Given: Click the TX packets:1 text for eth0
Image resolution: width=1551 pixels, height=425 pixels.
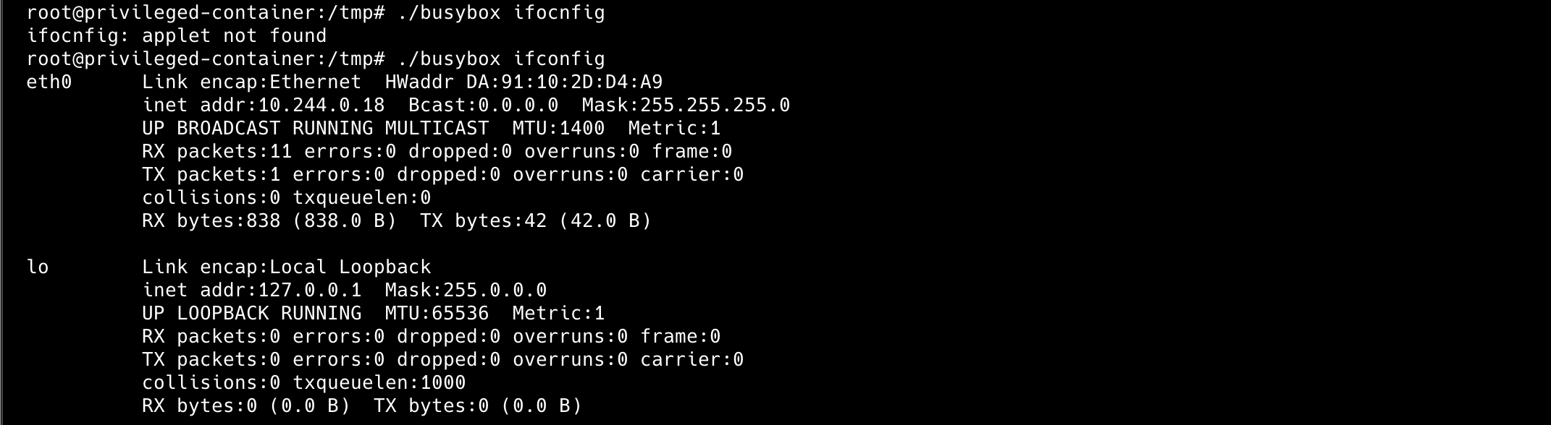Looking at the screenshot, I should coord(211,175).
